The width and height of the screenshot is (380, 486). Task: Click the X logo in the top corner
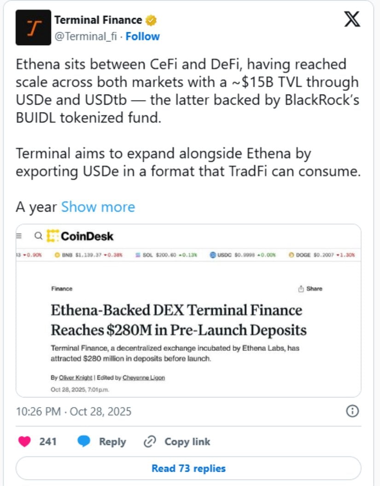pyautogui.click(x=352, y=20)
